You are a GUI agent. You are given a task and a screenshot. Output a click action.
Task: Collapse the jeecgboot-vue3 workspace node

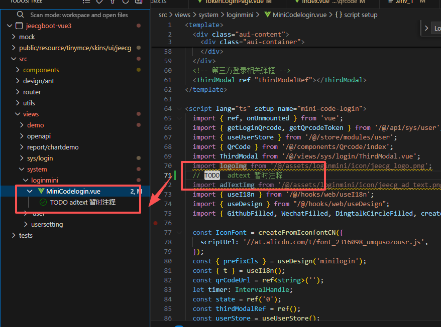coord(10,26)
